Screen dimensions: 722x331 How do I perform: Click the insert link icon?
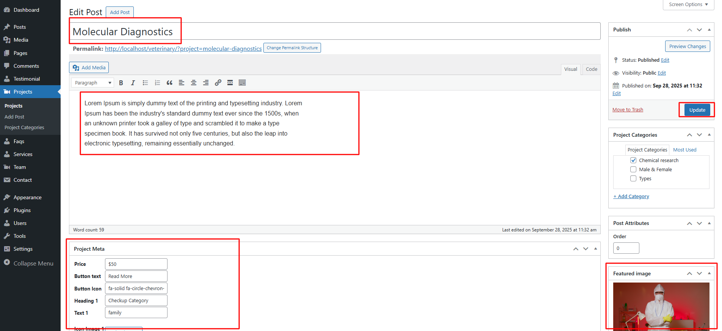[218, 83]
